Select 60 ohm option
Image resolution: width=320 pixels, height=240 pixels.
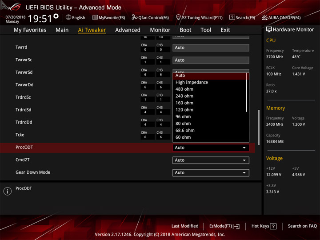pyautogui.click(x=209, y=137)
